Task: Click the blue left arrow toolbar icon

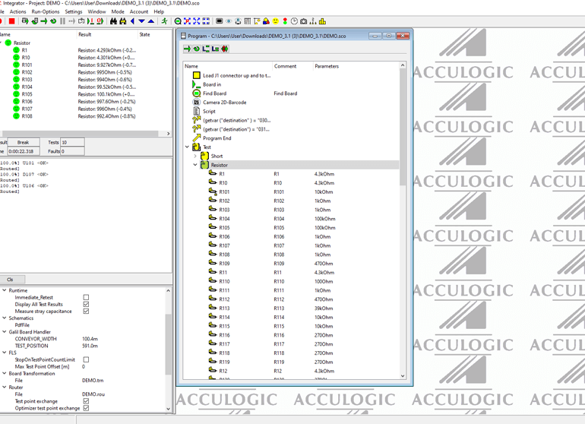Action: (x=132, y=21)
